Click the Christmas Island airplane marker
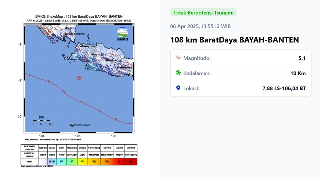 pos(71,125)
